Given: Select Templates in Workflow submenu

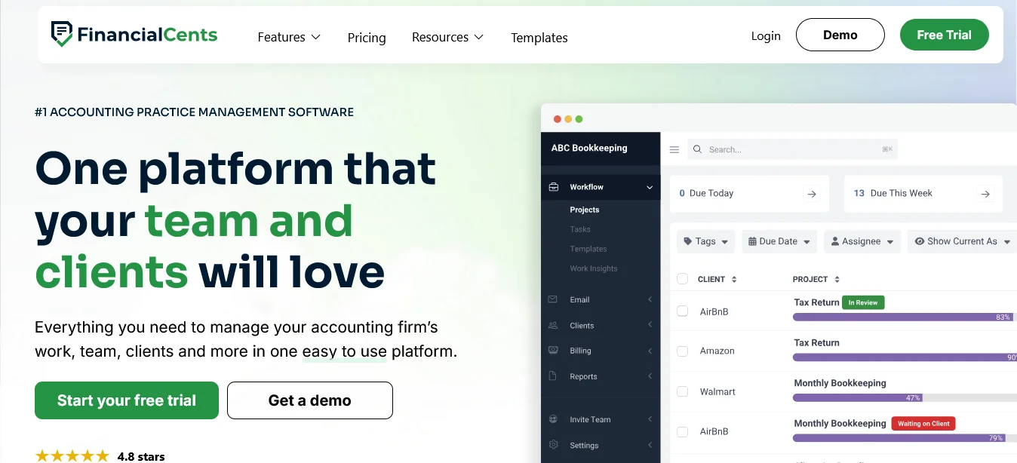Looking at the screenshot, I should [588, 249].
